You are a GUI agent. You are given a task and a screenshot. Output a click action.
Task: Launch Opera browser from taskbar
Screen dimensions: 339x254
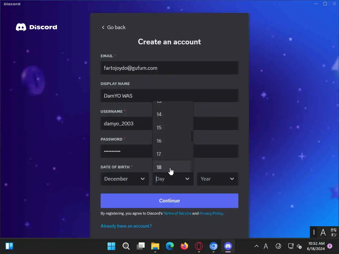199,246
